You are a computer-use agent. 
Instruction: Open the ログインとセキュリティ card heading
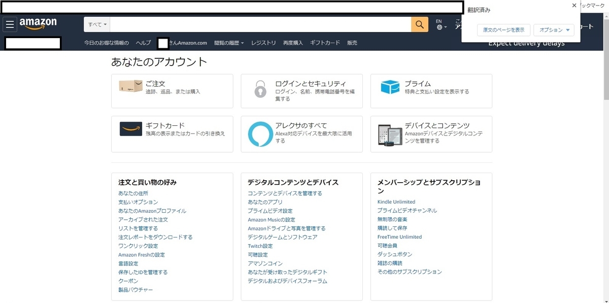pos(311,84)
